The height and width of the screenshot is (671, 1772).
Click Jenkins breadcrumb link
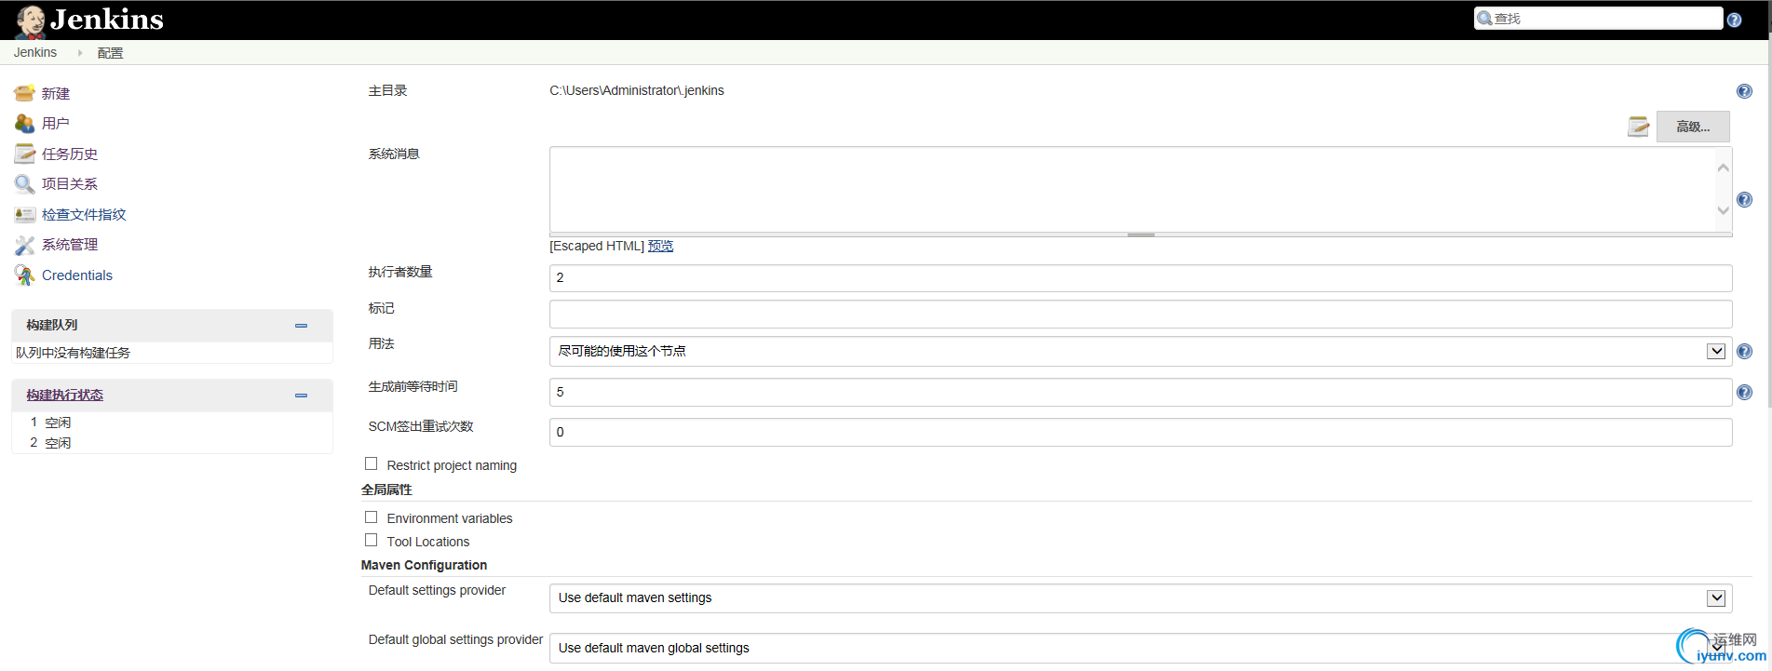coord(35,52)
